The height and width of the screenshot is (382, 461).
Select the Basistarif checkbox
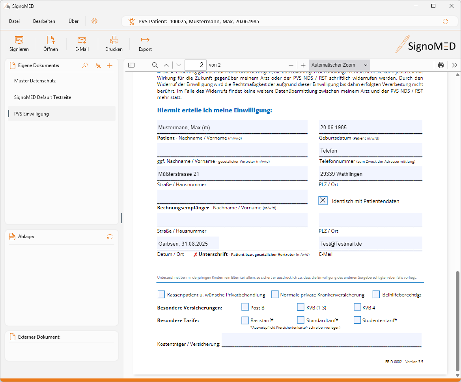coord(245,320)
